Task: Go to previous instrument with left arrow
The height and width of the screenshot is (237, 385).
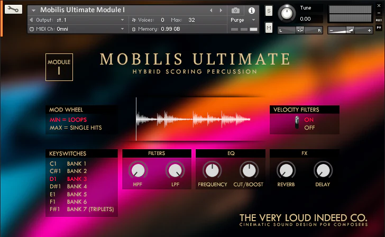Action: coord(211,10)
